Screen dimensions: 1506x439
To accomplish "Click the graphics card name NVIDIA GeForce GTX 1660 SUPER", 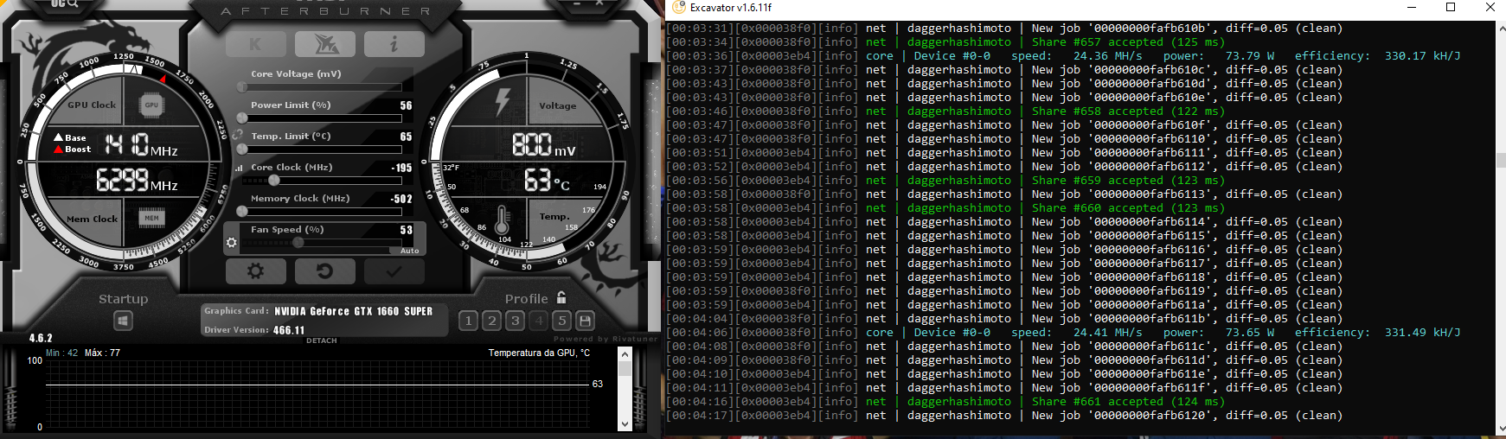I will point(353,311).
